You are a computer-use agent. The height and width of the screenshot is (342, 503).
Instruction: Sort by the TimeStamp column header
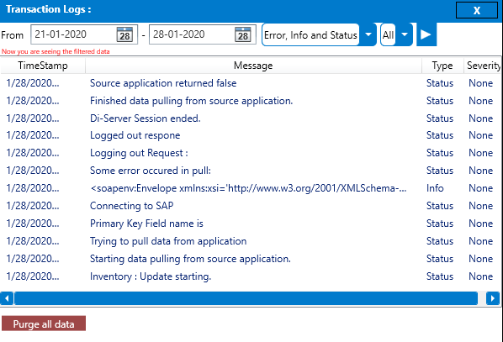pyautogui.click(x=43, y=66)
